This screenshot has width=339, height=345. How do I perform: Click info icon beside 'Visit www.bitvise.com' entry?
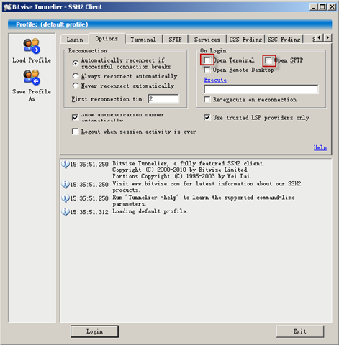pos(65,184)
